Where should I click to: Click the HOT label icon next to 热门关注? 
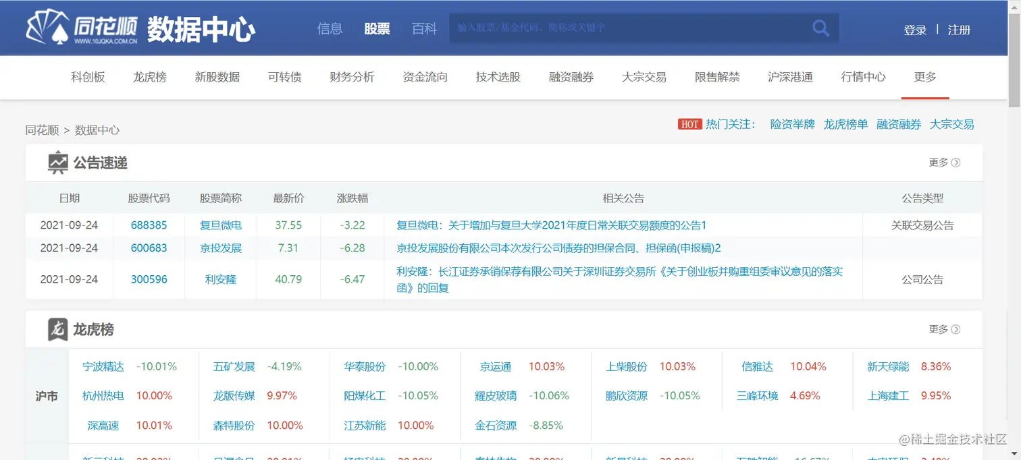[689, 124]
